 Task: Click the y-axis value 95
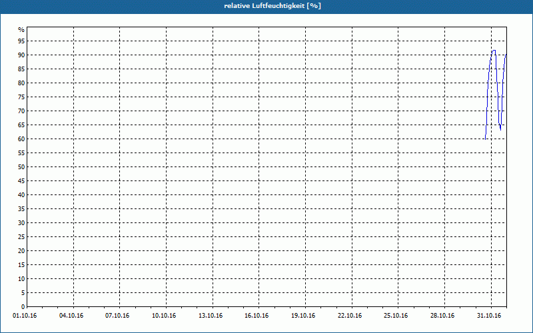21,41
